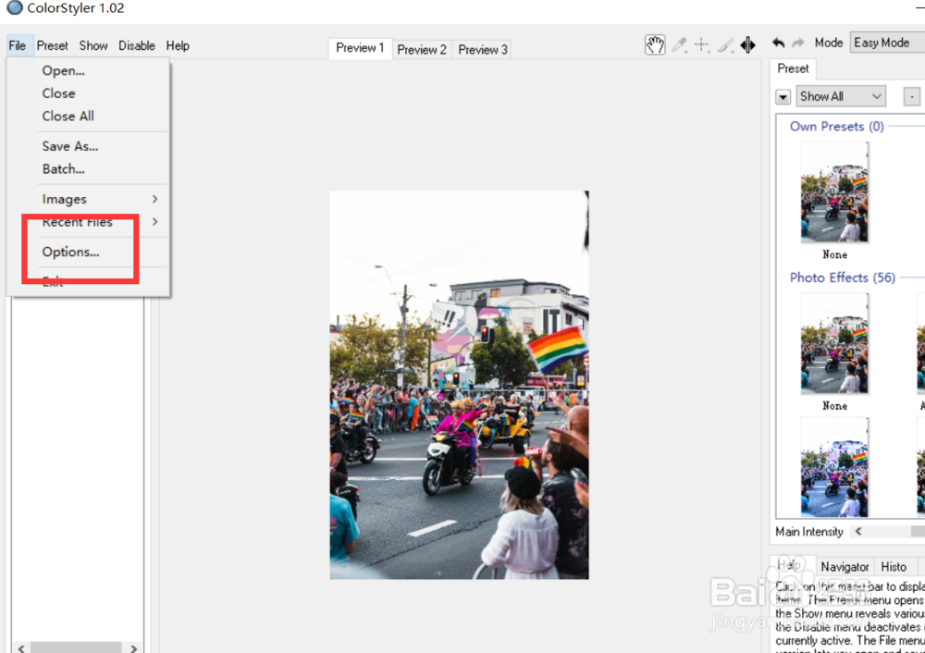Click the minus button beside Show All

coord(911,97)
